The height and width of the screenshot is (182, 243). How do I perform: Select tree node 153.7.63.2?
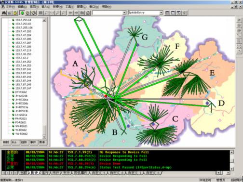pyautogui.click(x=22, y=58)
